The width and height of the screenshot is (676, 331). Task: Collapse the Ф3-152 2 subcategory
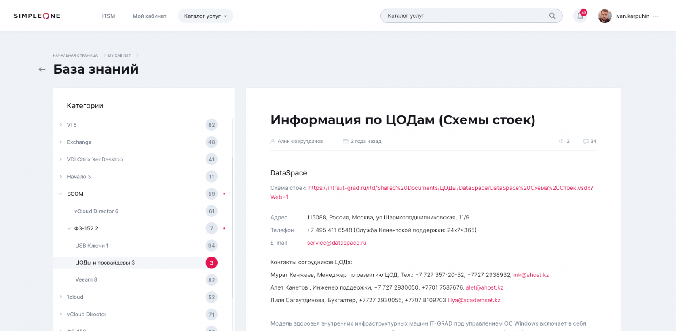pos(69,229)
